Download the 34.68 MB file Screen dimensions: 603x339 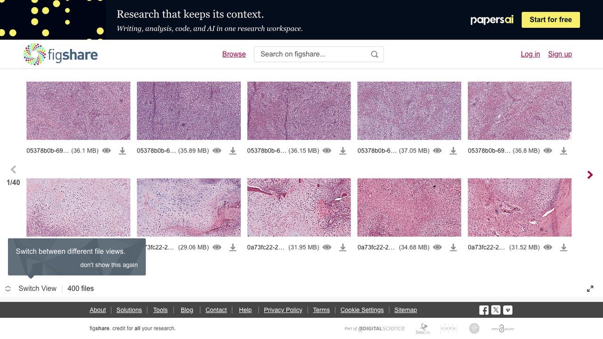[x=453, y=247]
